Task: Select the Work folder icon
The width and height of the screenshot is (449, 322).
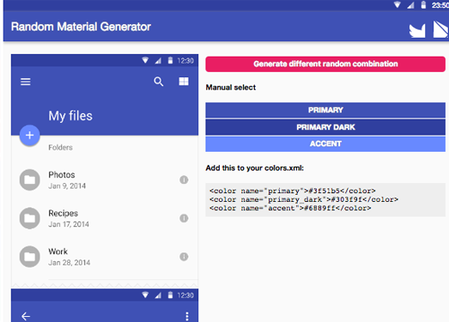Action: click(x=29, y=257)
